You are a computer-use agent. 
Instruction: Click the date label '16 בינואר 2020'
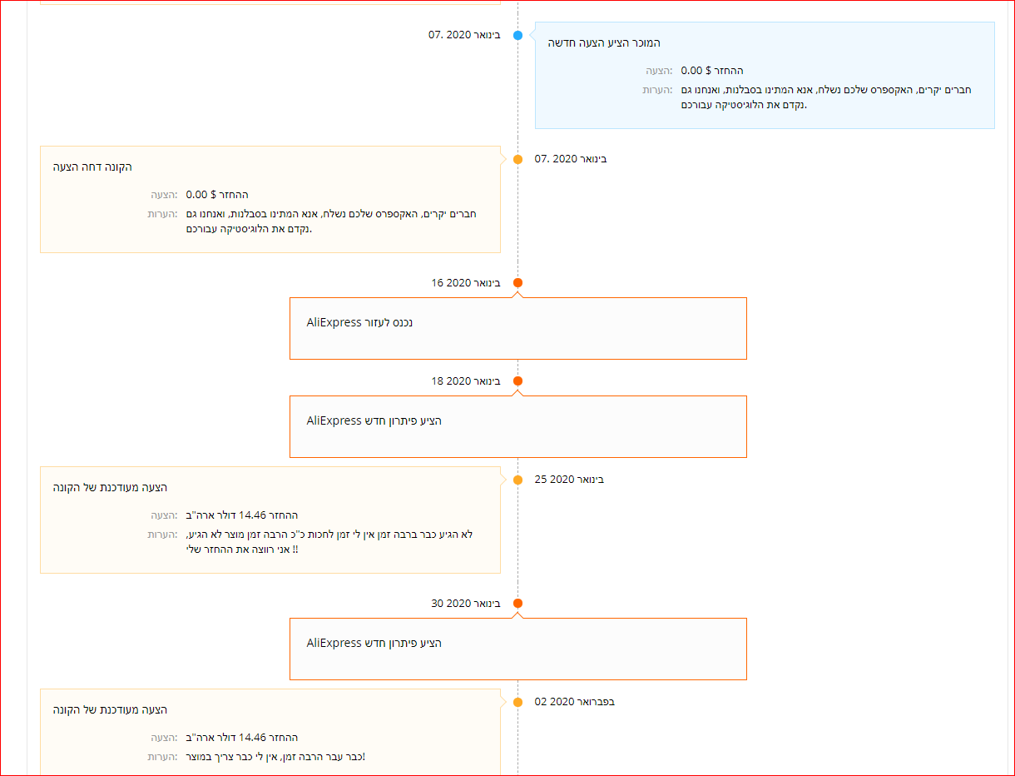(465, 282)
